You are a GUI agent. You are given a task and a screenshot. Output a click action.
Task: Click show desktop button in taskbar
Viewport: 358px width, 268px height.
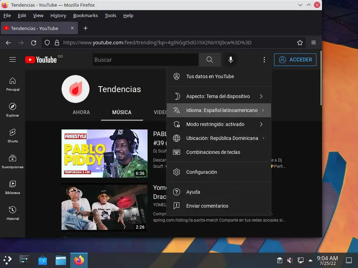[349, 260]
